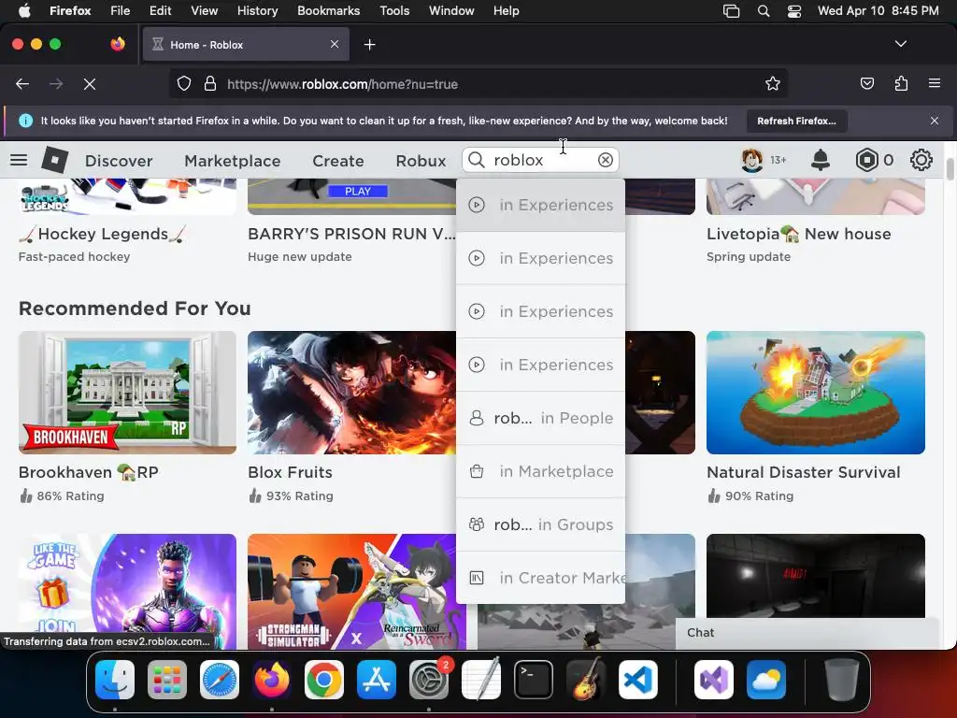The width and height of the screenshot is (957, 718).
Task: Open Natural Disaster Survival thumbnail
Action: 815,393
